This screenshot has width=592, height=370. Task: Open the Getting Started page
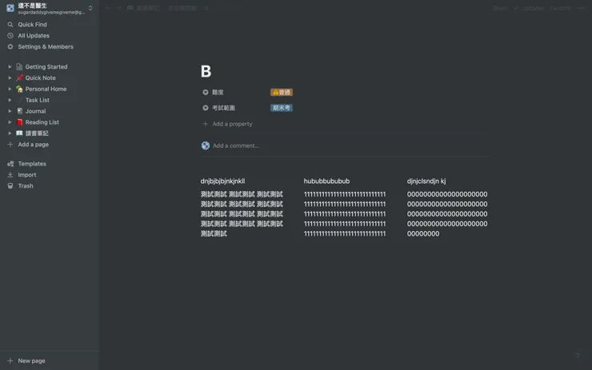tap(46, 67)
